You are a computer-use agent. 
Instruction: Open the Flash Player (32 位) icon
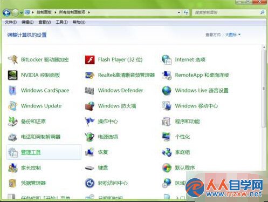(90, 59)
